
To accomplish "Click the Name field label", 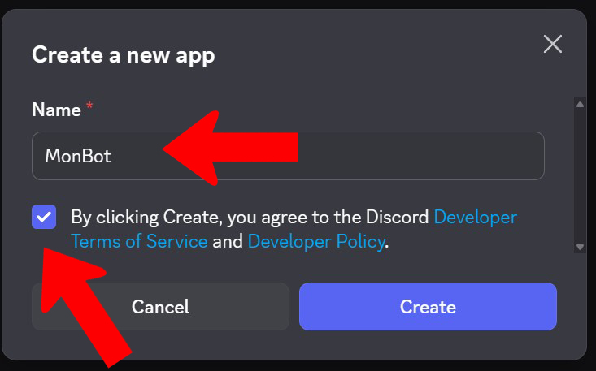I will pos(56,110).
